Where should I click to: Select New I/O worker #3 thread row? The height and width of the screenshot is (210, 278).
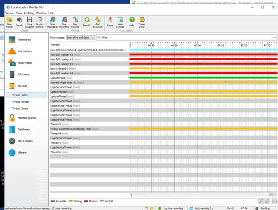(x=164, y=55)
